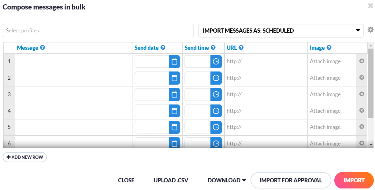Click the Close button at bottom
Image resolution: width=375 pixels, height=190 pixels.
click(126, 180)
